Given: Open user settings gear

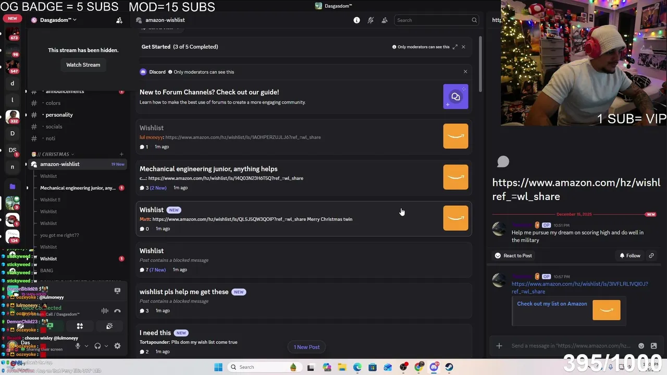Looking at the screenshot, I should [x=117, y=346].
